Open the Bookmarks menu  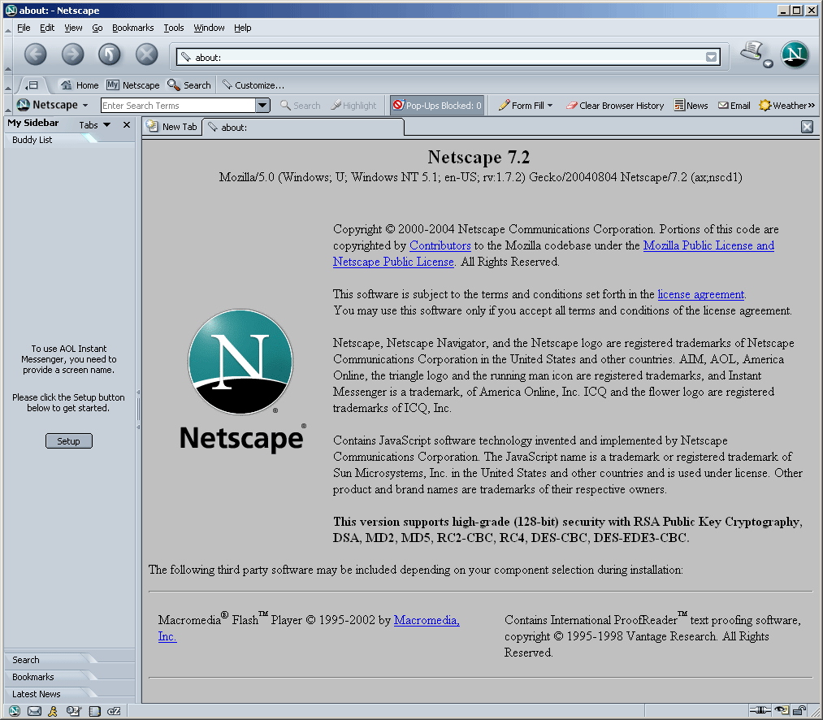pos(132,28)
